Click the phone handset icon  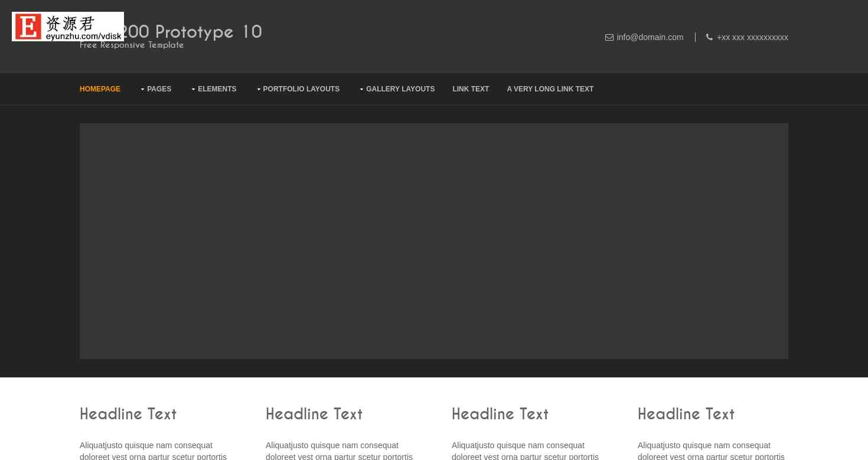(x=709, y=37)
